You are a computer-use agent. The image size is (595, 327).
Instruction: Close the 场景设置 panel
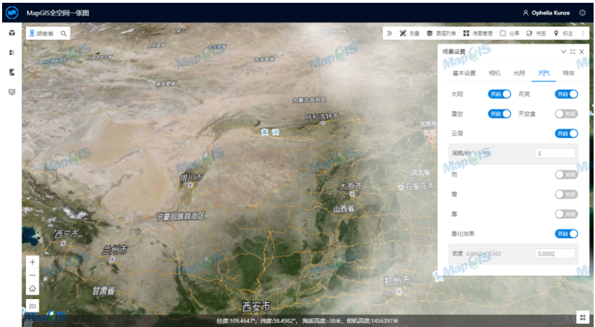(x=582, y=52)
